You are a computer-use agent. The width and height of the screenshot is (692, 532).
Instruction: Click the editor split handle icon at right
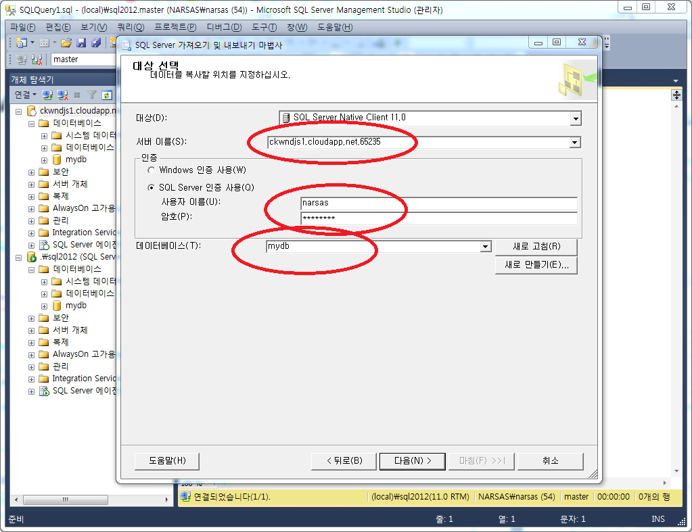(676, 95)
